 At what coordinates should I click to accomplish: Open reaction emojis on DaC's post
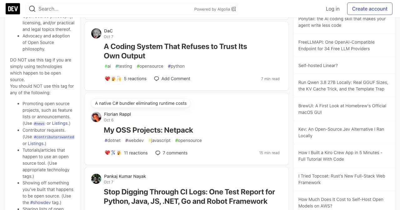(x=113, y=79)
